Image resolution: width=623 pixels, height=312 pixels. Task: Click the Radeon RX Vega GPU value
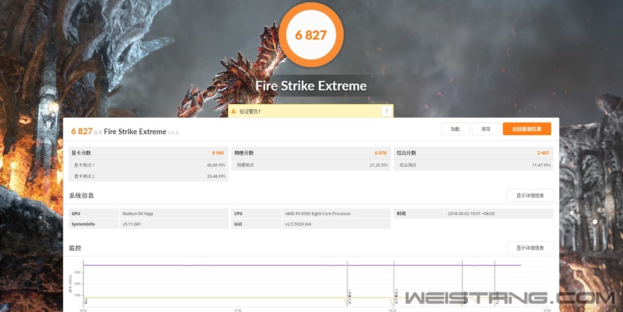(x=138, y=214)
